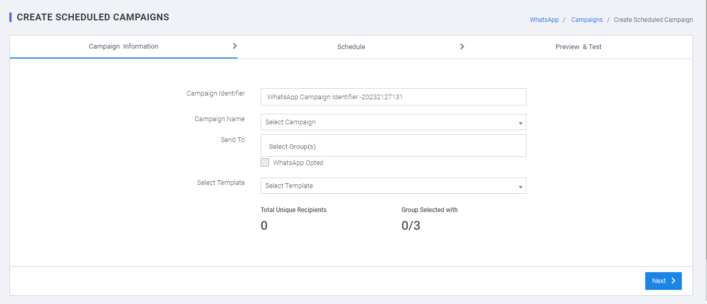Open the Campaigns breadcrumb link

[x=587, y=20]
